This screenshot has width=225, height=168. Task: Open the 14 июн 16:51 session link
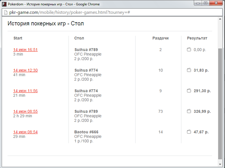25,50
